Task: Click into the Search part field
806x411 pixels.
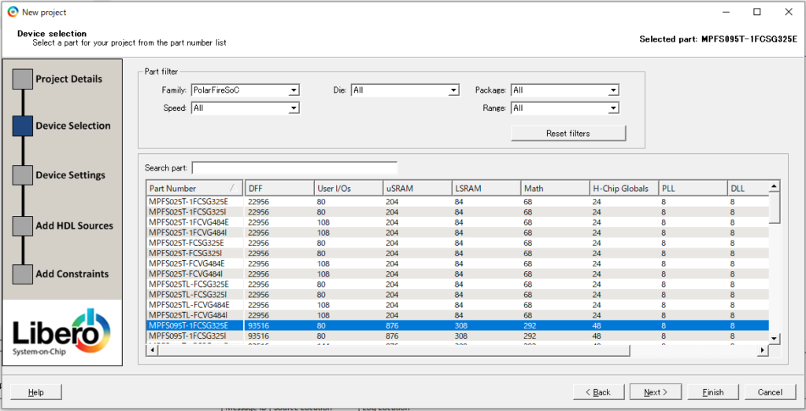Action: coord(294,168)
